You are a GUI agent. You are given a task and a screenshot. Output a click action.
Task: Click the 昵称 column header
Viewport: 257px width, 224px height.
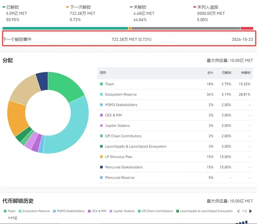point(103,73)
